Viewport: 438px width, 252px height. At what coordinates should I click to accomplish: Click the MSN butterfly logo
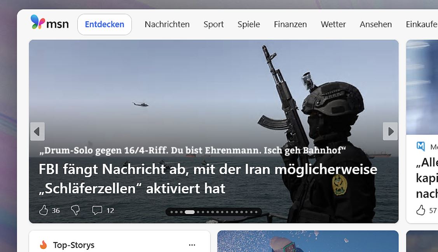click(38, 23)
